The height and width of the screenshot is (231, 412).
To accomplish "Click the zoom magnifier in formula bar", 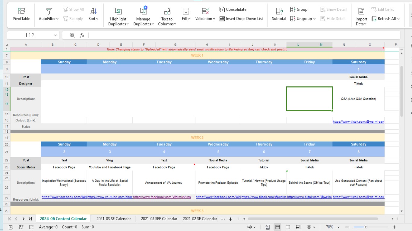I will [72, 35].
